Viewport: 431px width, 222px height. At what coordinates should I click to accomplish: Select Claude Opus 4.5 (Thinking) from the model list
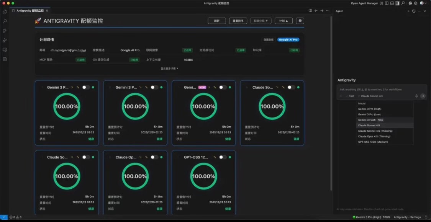point(374,136)
